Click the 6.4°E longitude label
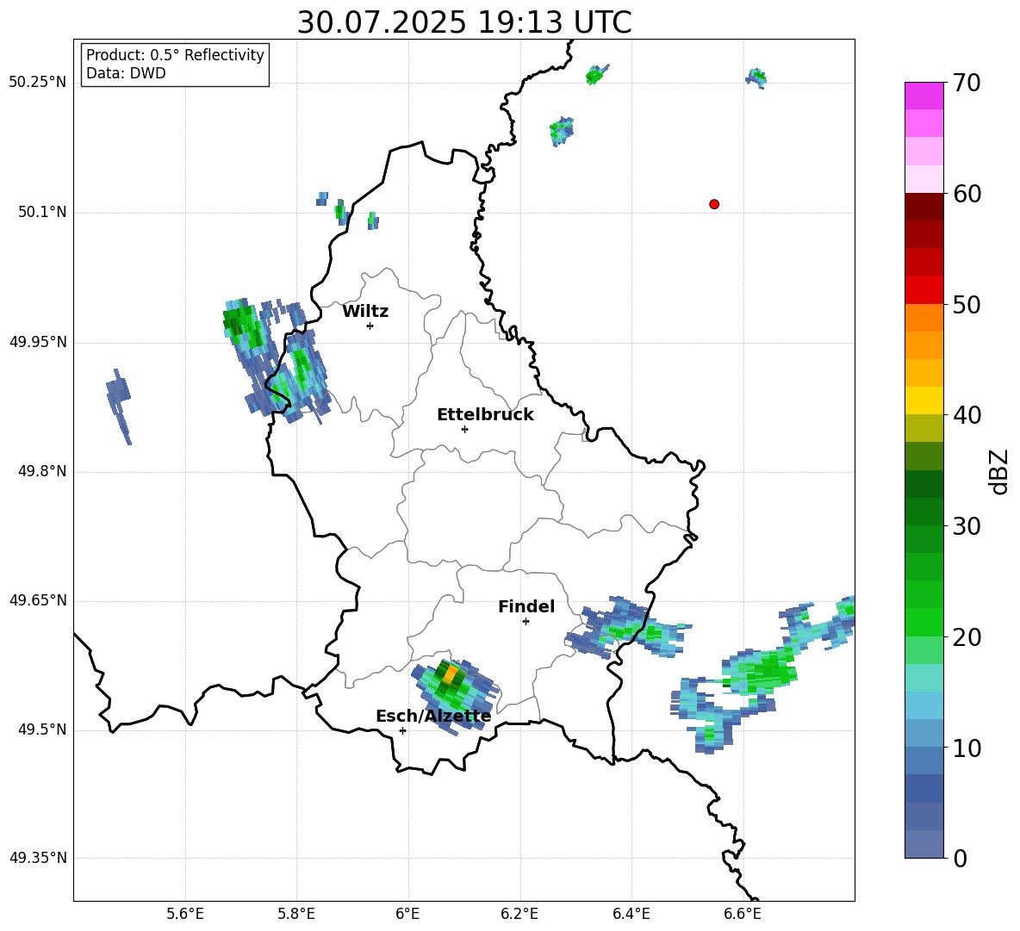1020x931 pixels. (x=631, y=914)
